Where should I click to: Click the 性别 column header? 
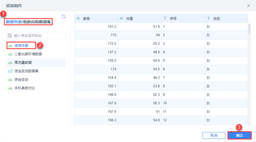pyautogui.click(x=226, y=18)
